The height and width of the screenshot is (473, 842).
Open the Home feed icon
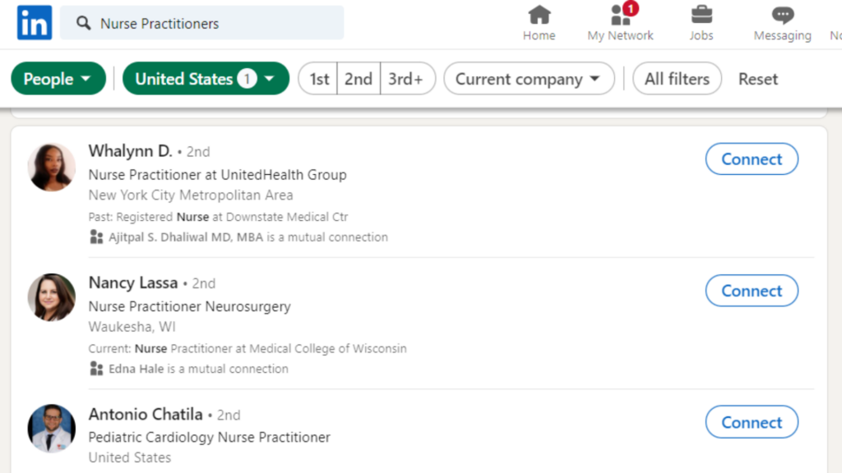pyautogui.click(x=539, y=22)
